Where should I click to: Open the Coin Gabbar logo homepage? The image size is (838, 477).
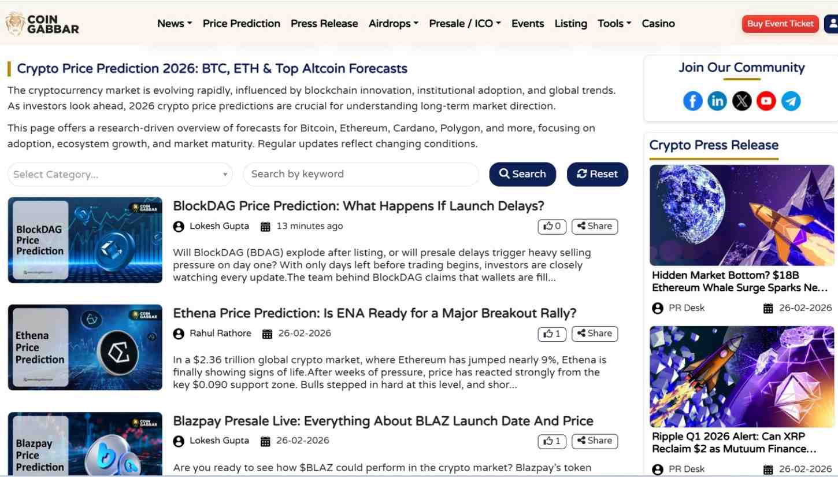pos(42,24)
